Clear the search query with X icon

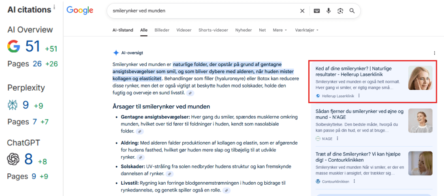click(302, 11)
